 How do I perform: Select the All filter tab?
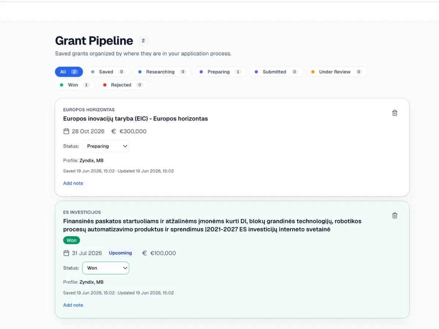[x=69, y=72]
